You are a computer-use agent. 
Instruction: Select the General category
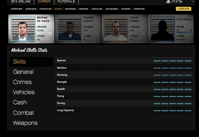23,72
